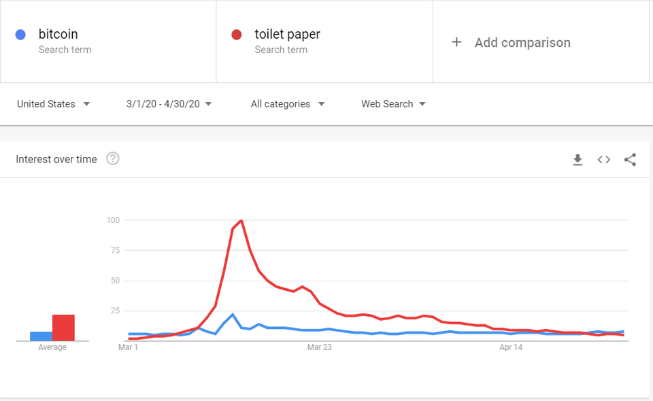653x401 pixels.
Task: Click the red average bar
Action: (63, 328)
